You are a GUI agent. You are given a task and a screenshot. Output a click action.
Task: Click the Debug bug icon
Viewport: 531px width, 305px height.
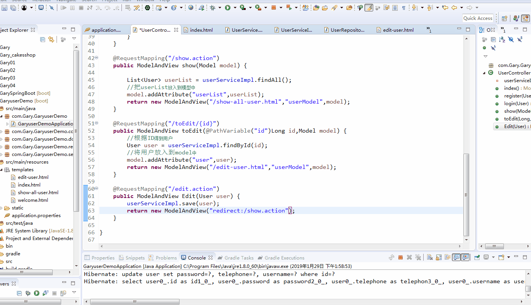[x=213, y=8]
